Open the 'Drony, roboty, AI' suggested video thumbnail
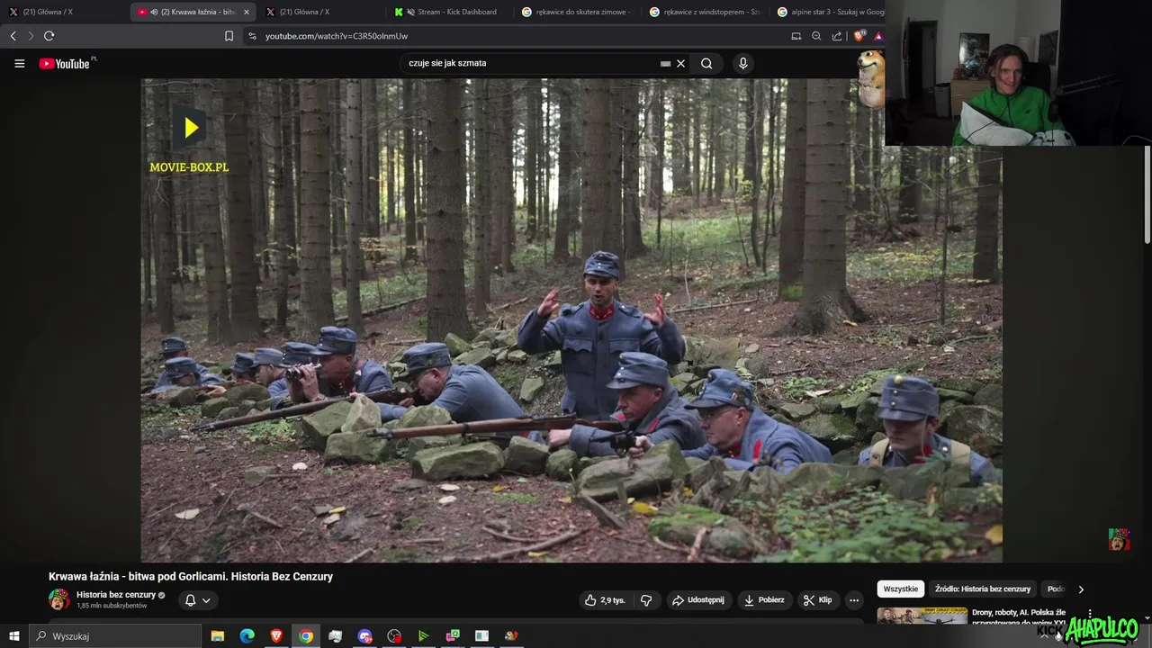 click(x=922, y=616)
